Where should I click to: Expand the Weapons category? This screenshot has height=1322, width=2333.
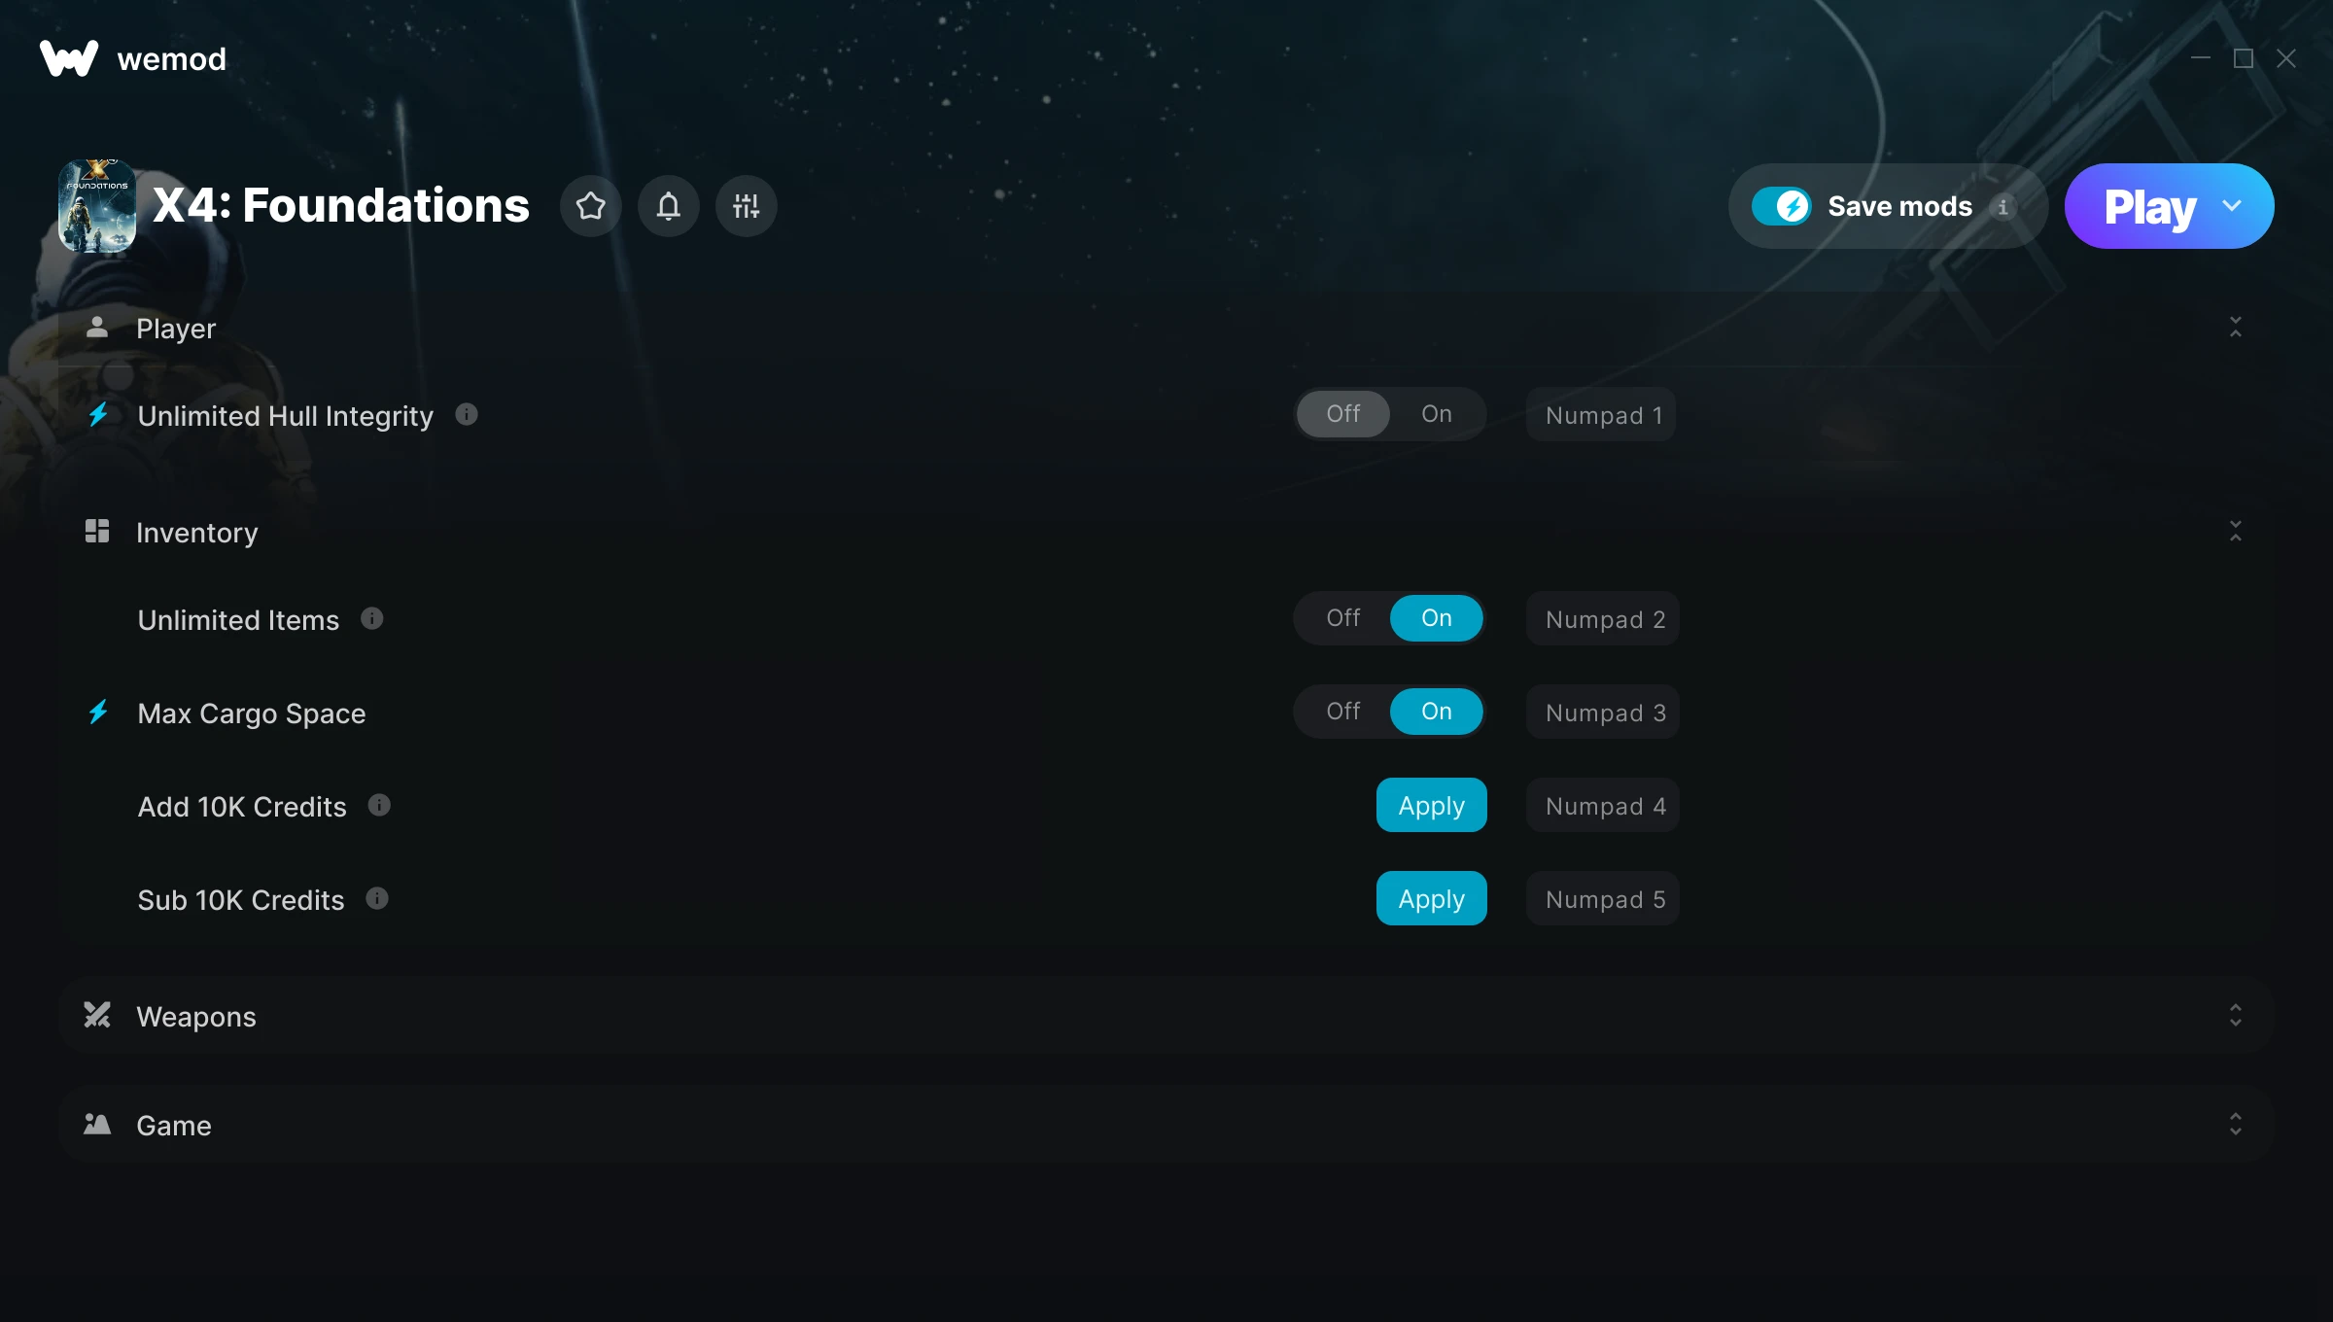click(2235, 1016)
